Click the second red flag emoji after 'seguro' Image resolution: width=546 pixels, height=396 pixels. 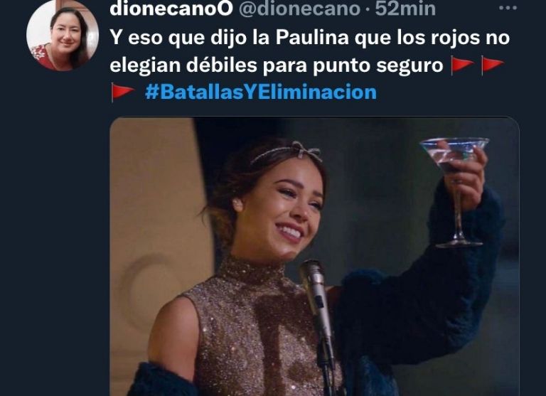pos(493,65)
